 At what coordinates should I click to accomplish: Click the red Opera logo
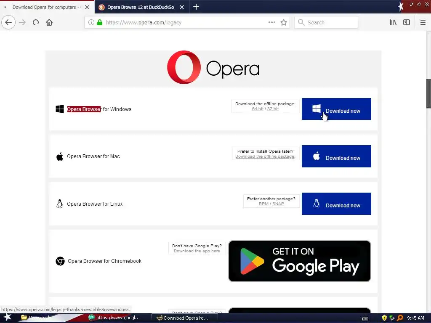pyautogui.click(x=184, y=67)
